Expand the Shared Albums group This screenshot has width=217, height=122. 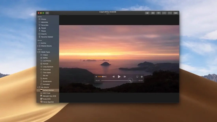pyautogui.click(x=38, y=46)
